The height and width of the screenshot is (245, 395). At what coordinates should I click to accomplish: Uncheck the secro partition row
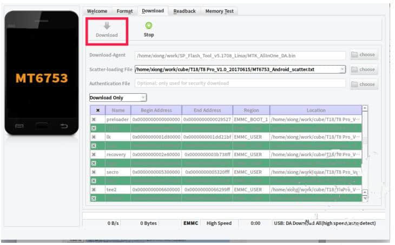click(x=94, y=172)
